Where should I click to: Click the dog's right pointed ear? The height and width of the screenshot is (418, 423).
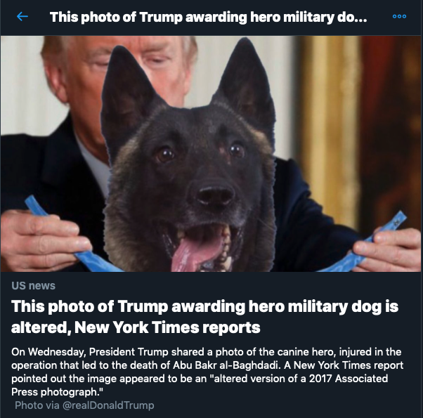point(245,85)
